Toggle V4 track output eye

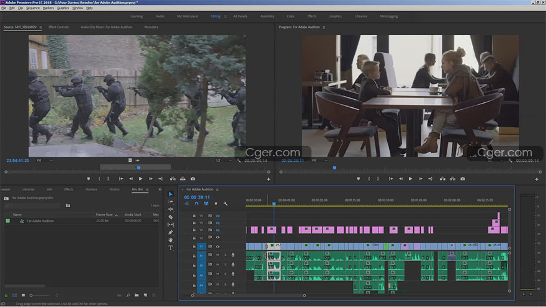pyautogui.click(x=218, y=223)
